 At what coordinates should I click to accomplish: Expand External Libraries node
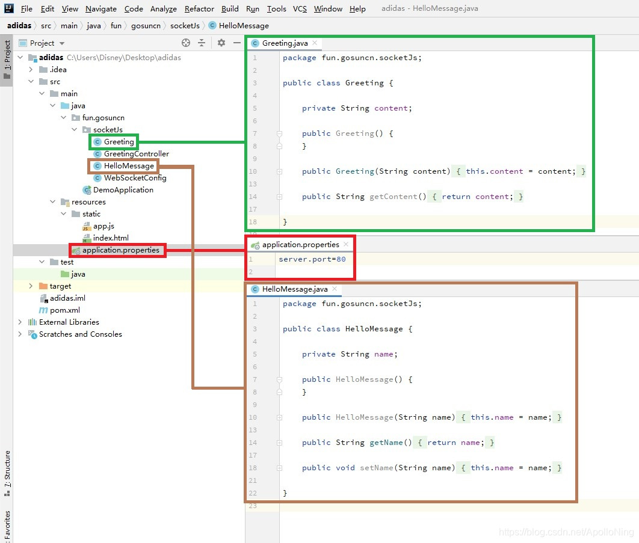pyautogui.click(x=20, y=322)
